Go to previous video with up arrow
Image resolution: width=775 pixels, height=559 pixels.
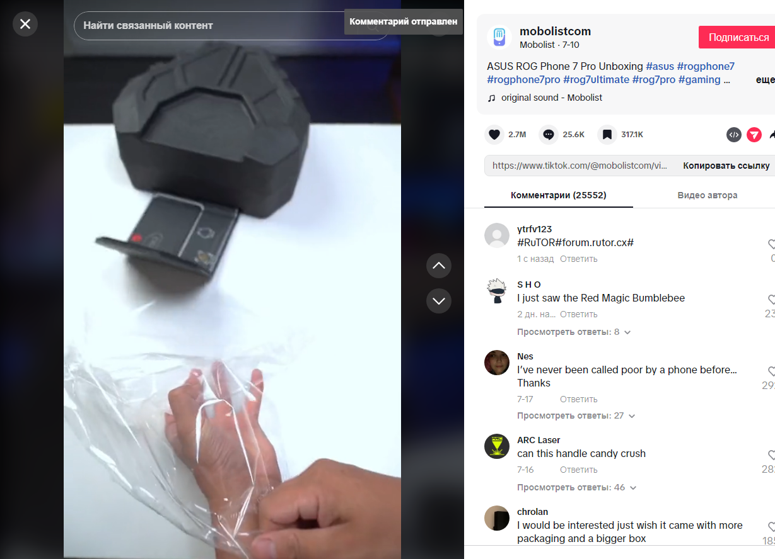click(x=439, y=266)
